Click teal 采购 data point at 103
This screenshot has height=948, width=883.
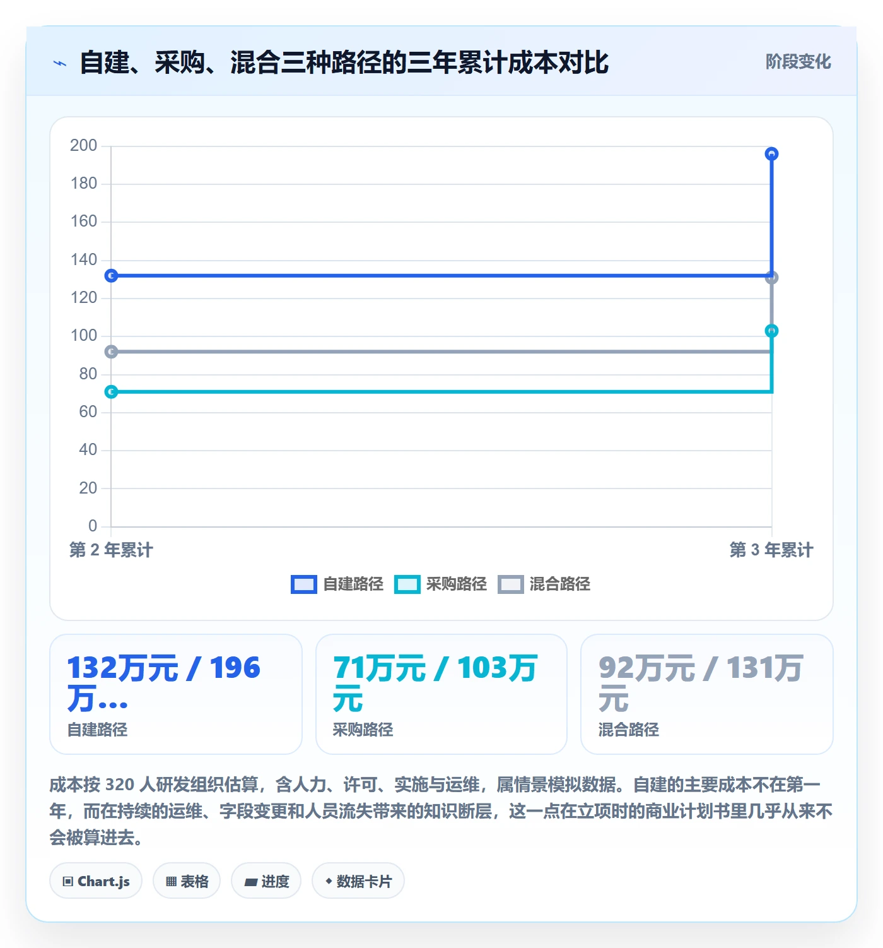771,331
